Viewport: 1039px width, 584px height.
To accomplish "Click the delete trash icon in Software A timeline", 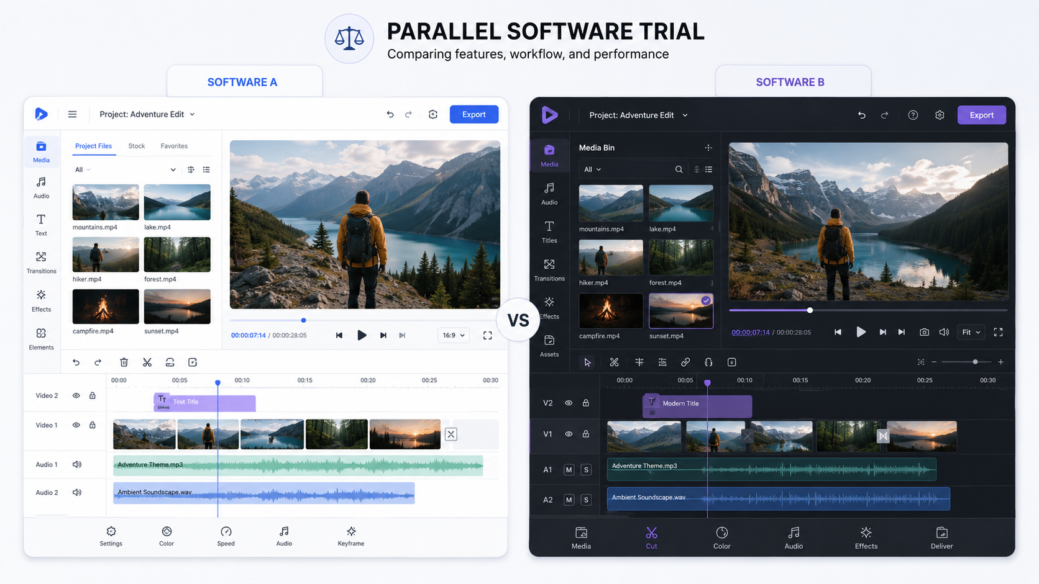I will tap(124, 362).
